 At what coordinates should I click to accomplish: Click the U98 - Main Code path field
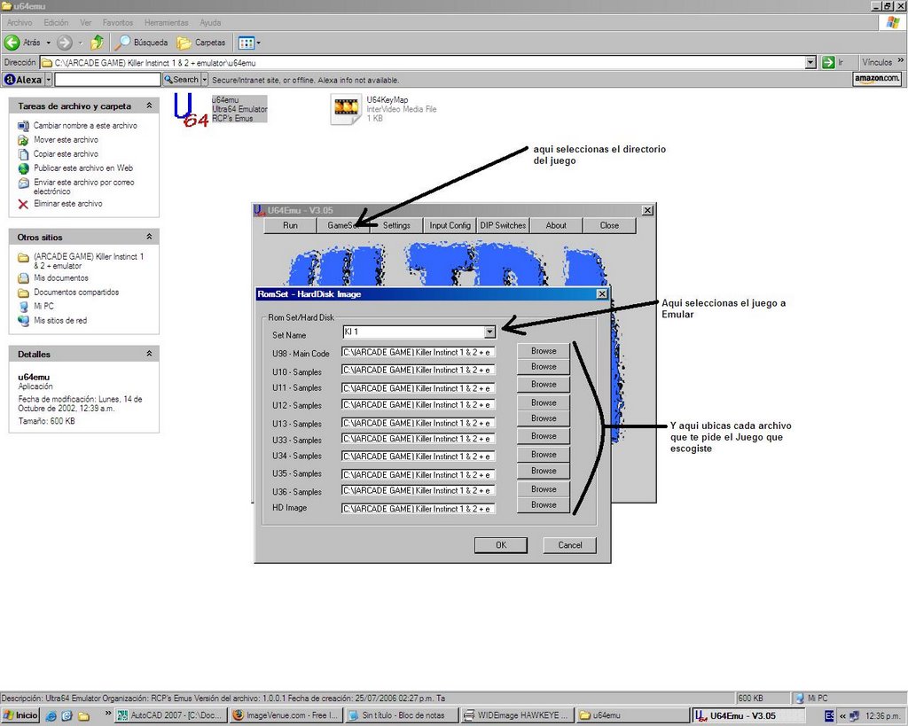[x=419, y=352]
